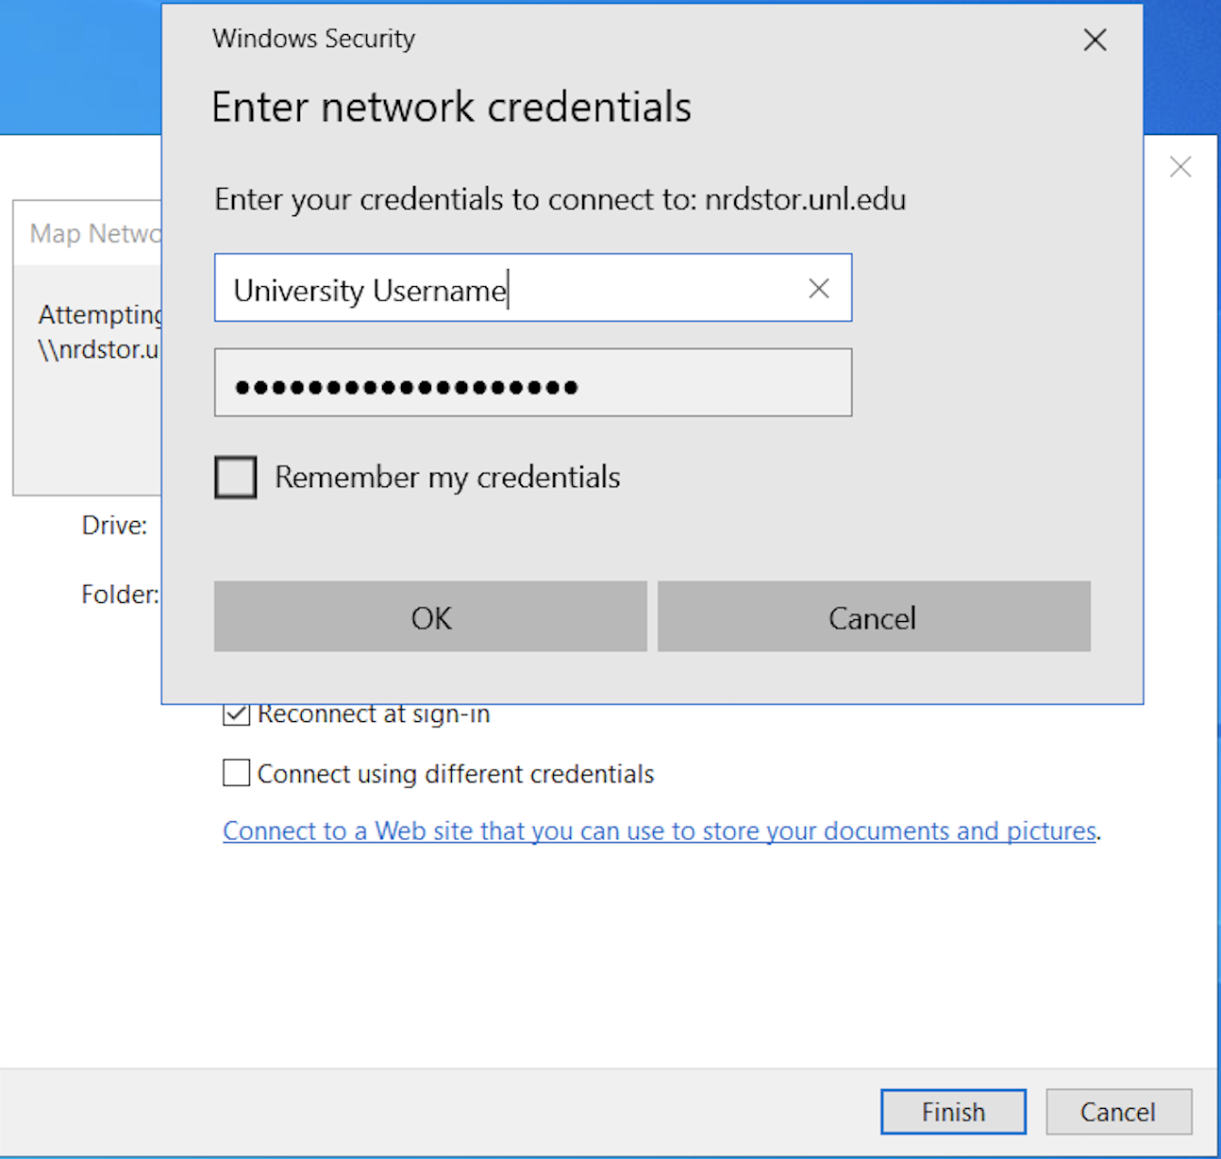Clear the University Username text field
The width and height of the screenshot is (1221, 1159).
(818, 289)
